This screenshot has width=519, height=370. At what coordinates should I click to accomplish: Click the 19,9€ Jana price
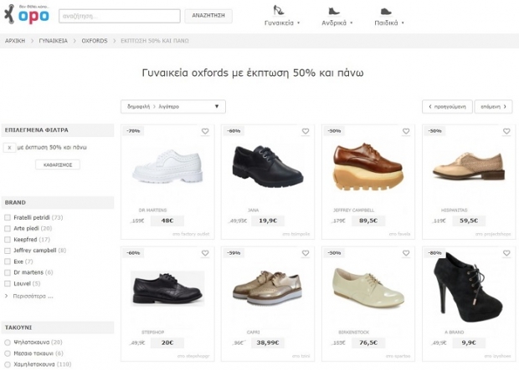(x=268, y=220)
